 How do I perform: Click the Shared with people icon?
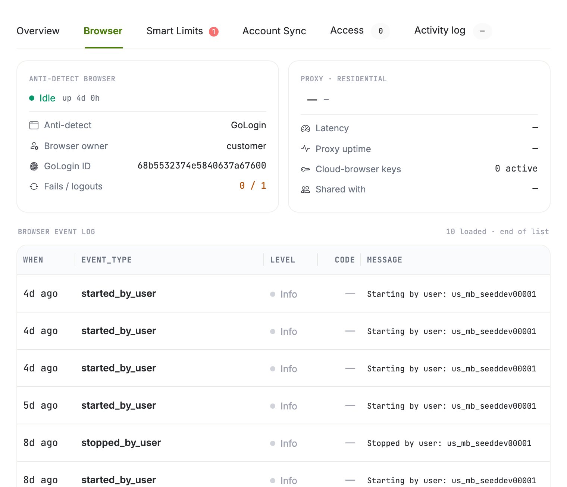(306, 189)
